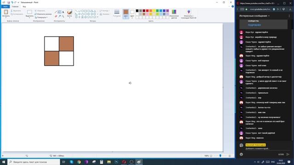Open Chrome from the taskbar
This screenshot has height=165, width=294.
coord(79,162)
